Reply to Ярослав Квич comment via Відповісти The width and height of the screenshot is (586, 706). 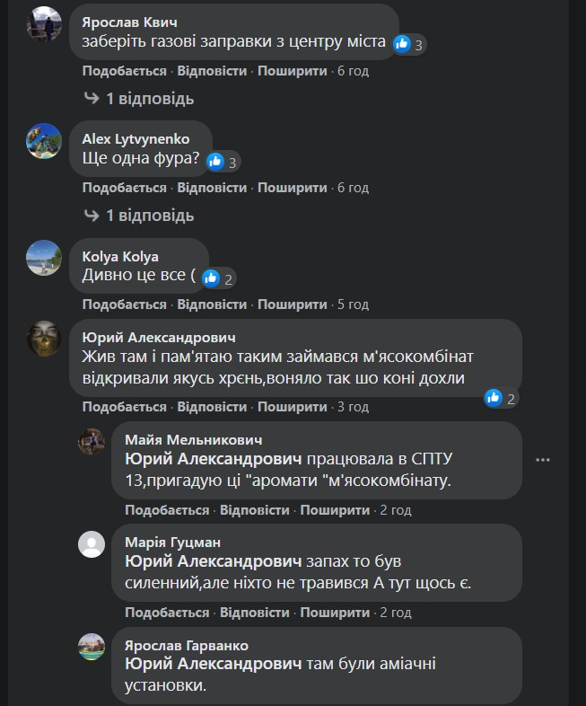tap(212, 71)
